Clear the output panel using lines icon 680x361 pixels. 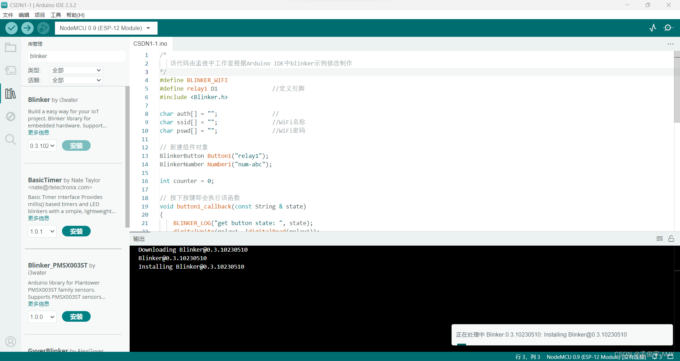659,239
